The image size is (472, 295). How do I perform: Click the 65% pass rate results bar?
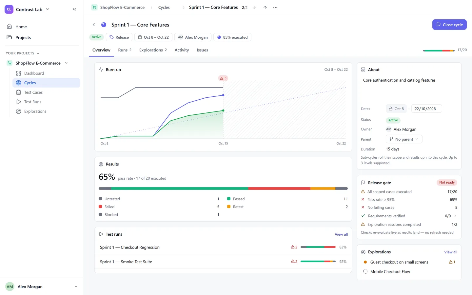coord(223,188)
